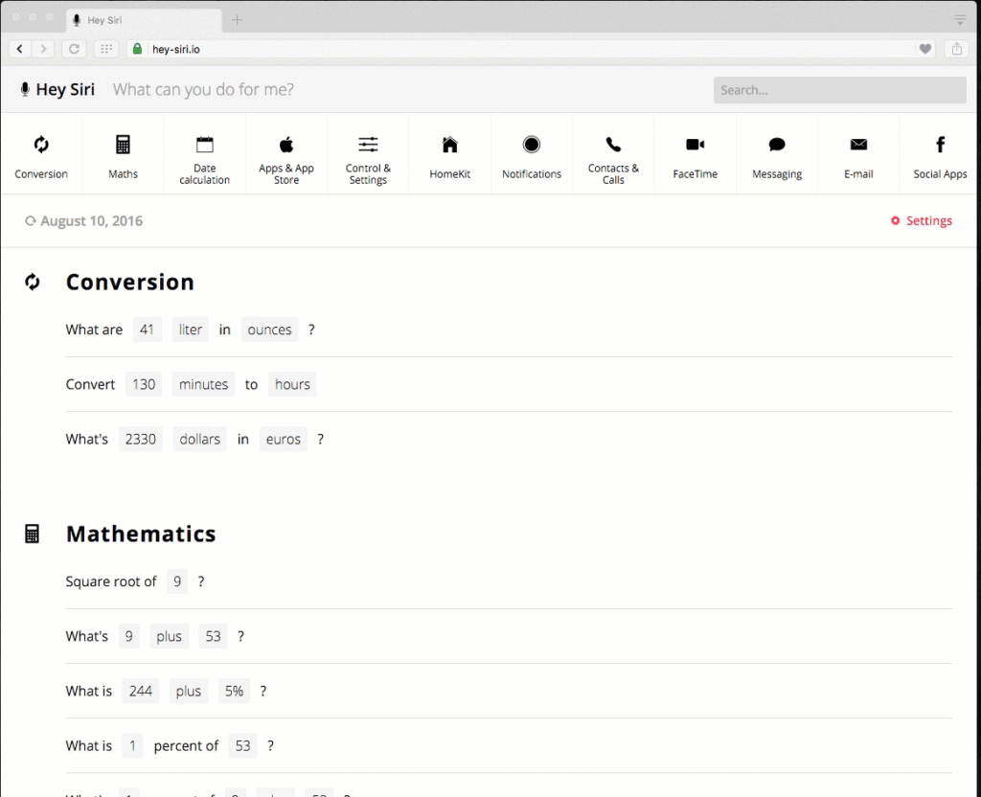Expand the 'liter' unit selector

tap(191, 330)
